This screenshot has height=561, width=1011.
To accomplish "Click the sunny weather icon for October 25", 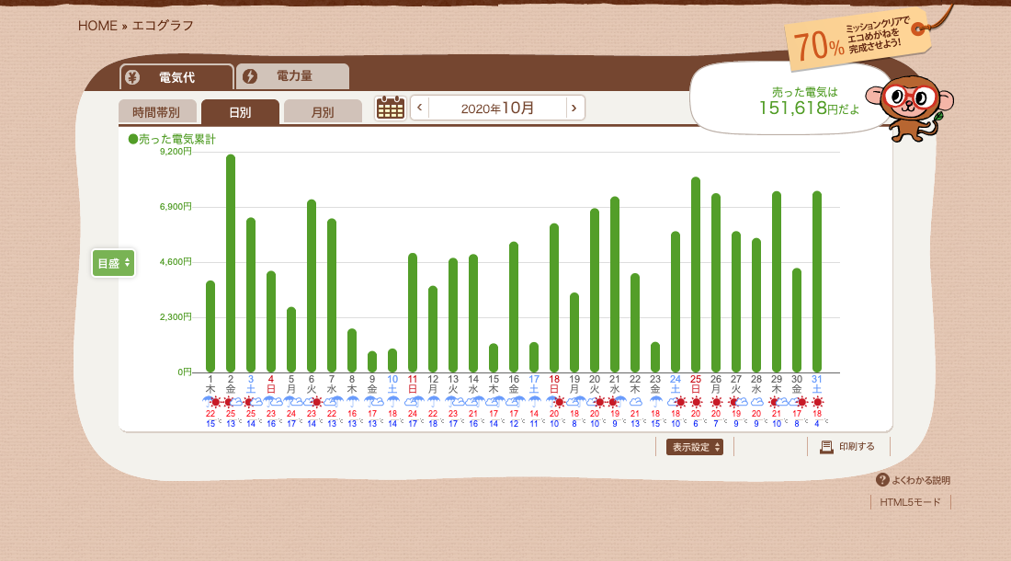I will (696, 403).
